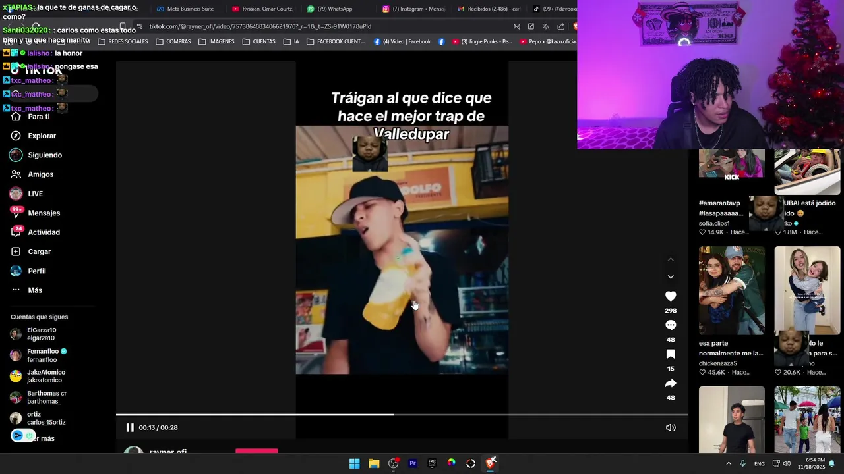Image resolution: width=844 pixels, height=474 pixels.
Task: Open chickenzaza5 couple video thumbnail
Action: (x=731, y=290)
